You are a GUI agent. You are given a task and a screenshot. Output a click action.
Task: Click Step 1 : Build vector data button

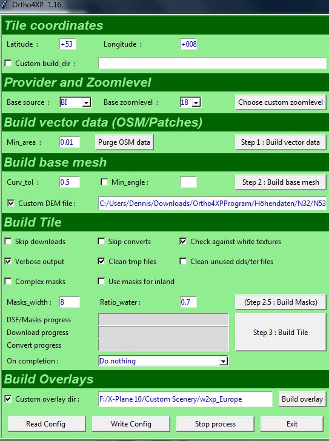tap(281, 142)
